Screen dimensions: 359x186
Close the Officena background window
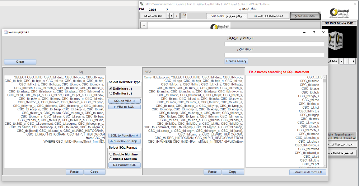click(x=355, y=4)
